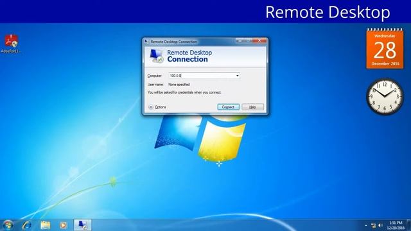Screen dimensions: 411x231
Task: Open the Windows Start menu orb
Action: [8, 225]
